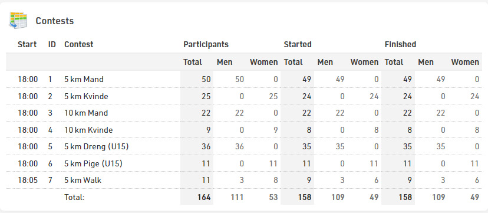Click the Finished group header
This screenshot has height=213, width=488.
click(x=400, y=44)
